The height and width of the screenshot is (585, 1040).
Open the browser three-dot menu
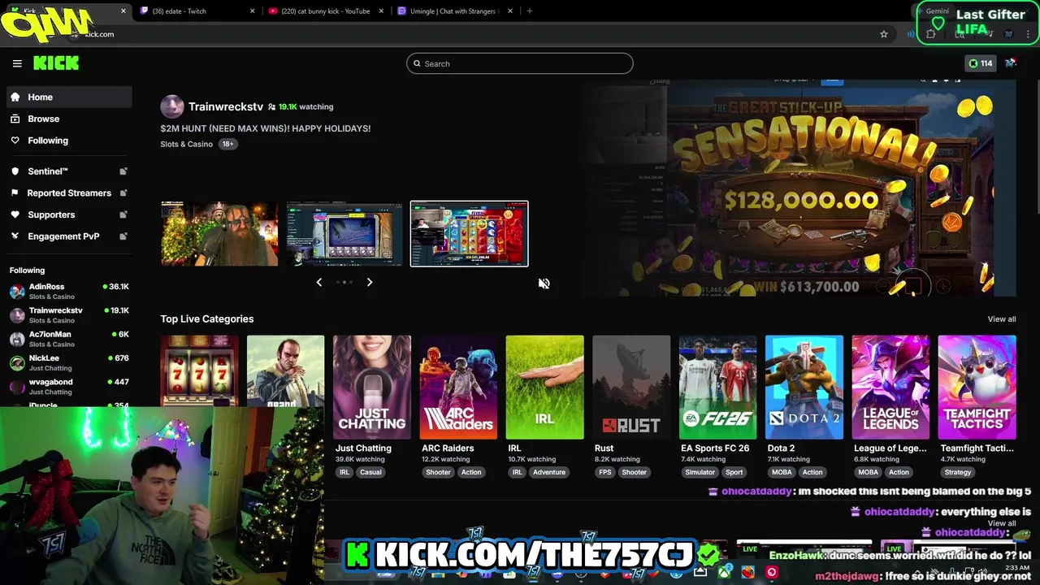tap(1029, 34)
